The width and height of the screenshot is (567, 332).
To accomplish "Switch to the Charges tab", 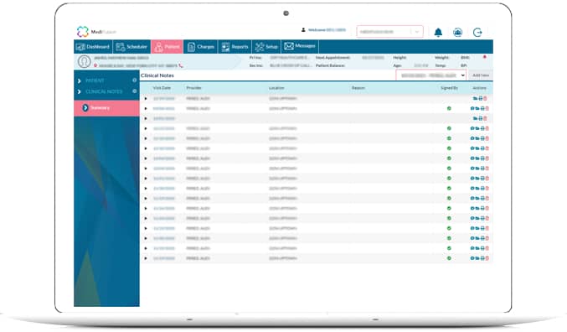I will (201, 47).
